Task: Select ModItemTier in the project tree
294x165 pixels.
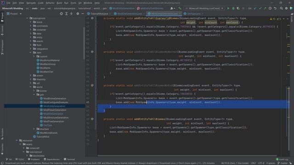Action: pyautogui.click(x=46, y=71)
